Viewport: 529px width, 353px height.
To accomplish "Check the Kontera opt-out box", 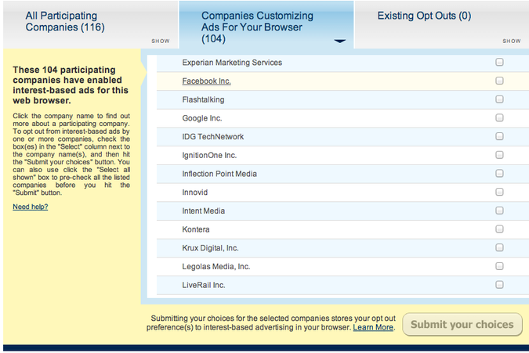I will (499, 229).
